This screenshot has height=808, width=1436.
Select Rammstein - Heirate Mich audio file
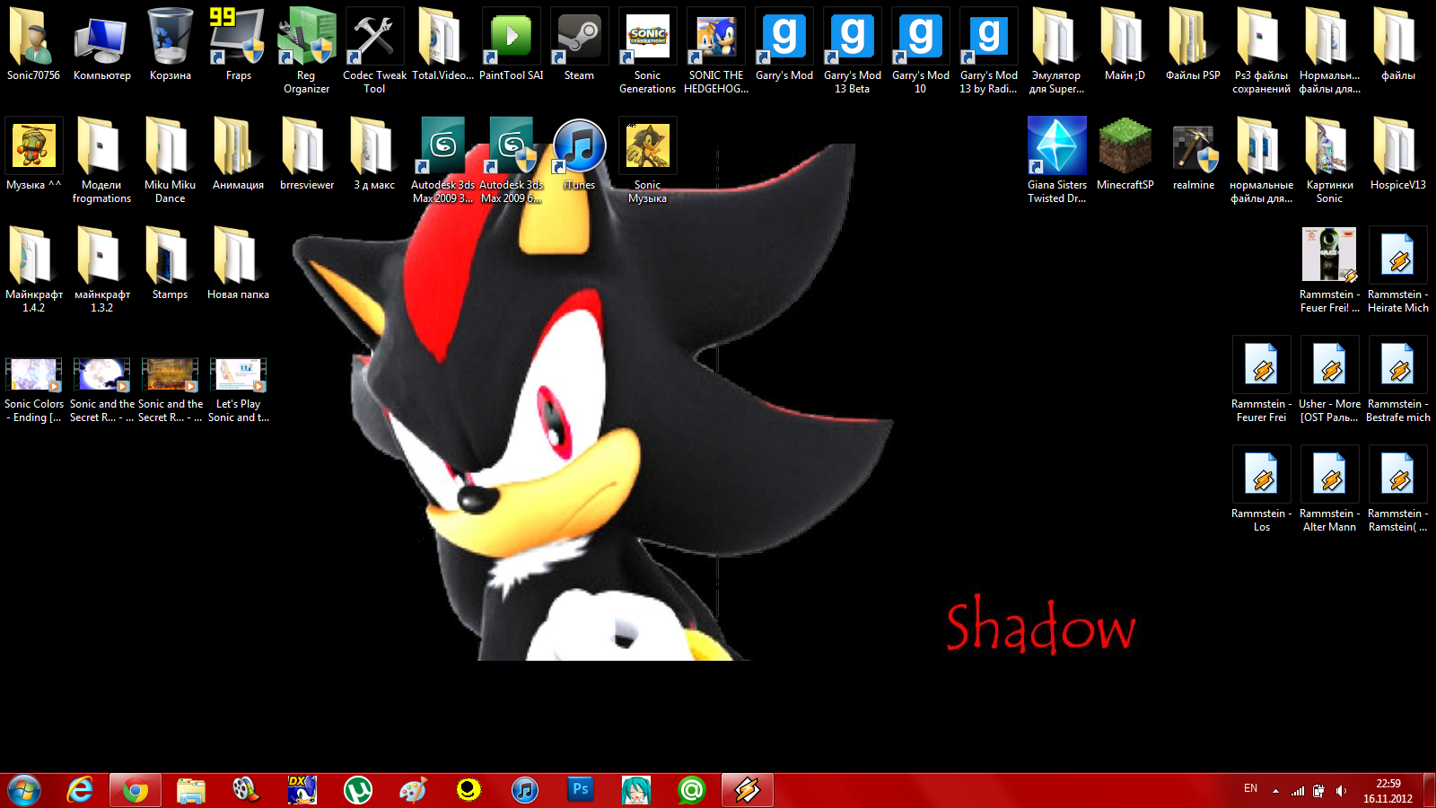(x=1397, y=269)
